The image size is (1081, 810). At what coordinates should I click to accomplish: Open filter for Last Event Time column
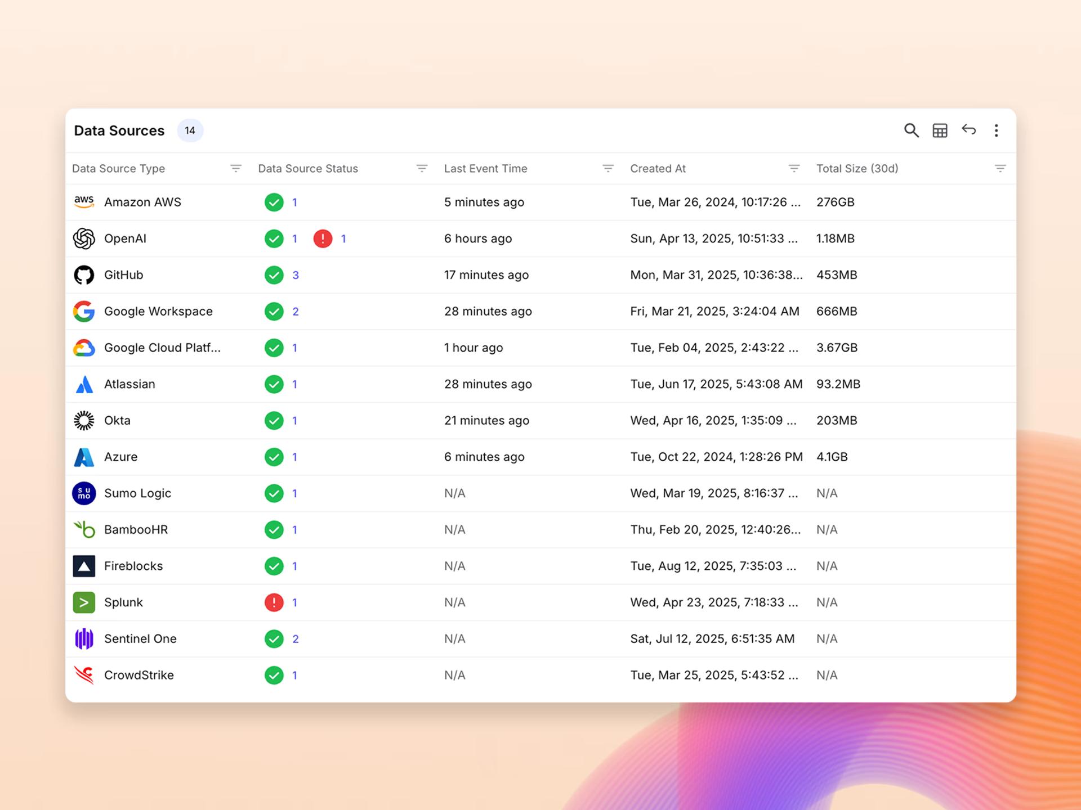(x=608, y=168)
